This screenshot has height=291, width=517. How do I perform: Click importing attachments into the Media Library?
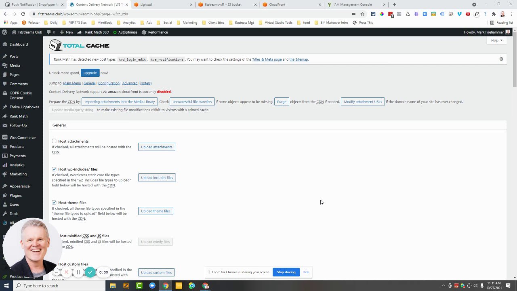point(120,102)
